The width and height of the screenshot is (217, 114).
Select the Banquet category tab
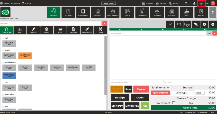point(74,30)
